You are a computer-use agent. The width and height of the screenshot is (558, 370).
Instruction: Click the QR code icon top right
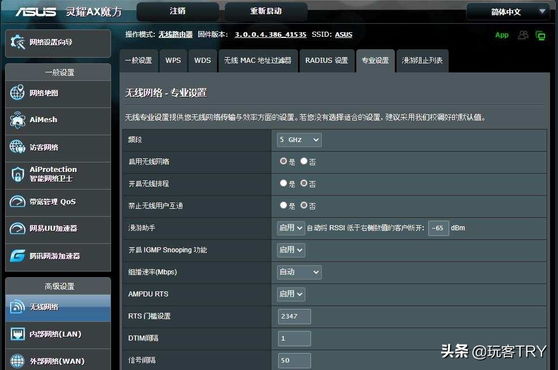pyautogui.click(x=540, y=35)
